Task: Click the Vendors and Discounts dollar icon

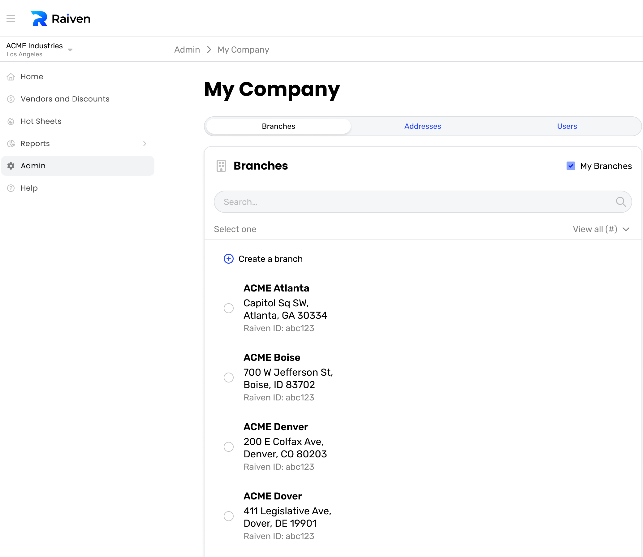Action: pos(11,99)
